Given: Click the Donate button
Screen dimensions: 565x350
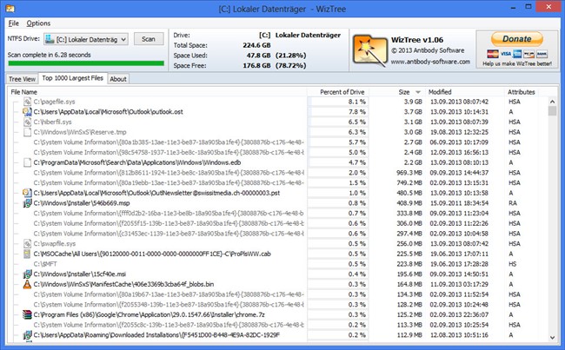Looking at the screenshot, I should [x=516, y=39].
